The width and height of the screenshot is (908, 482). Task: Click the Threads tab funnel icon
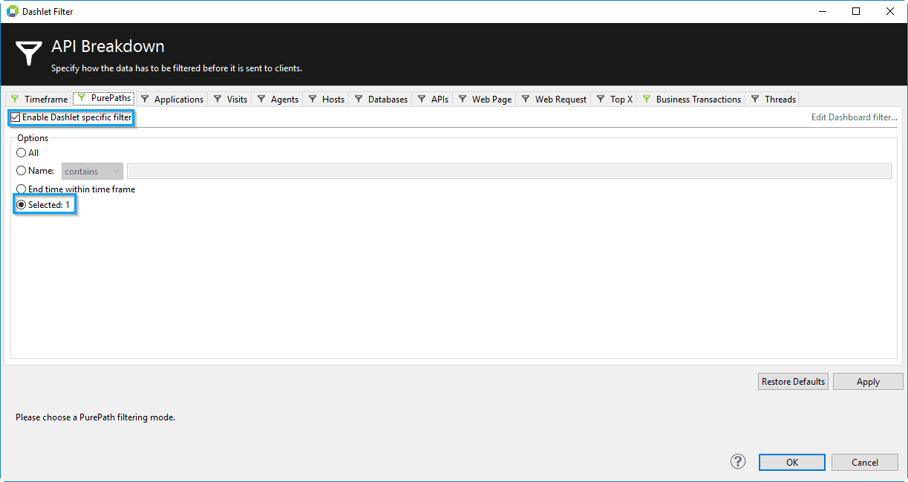point(755,99)
